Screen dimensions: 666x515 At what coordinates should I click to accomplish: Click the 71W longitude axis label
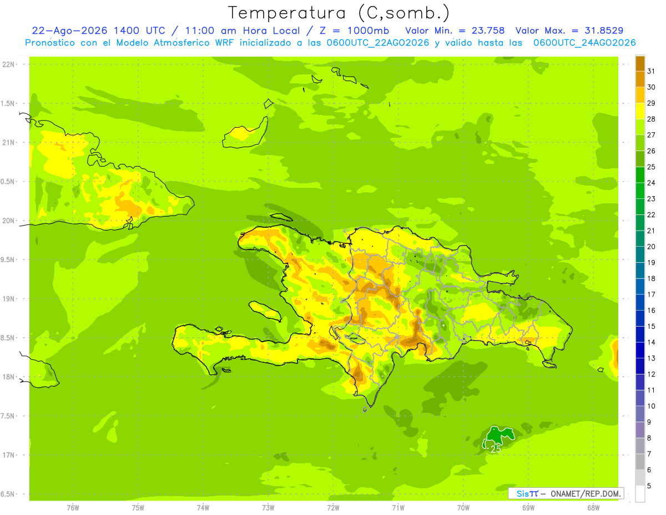tap(398, 508)
